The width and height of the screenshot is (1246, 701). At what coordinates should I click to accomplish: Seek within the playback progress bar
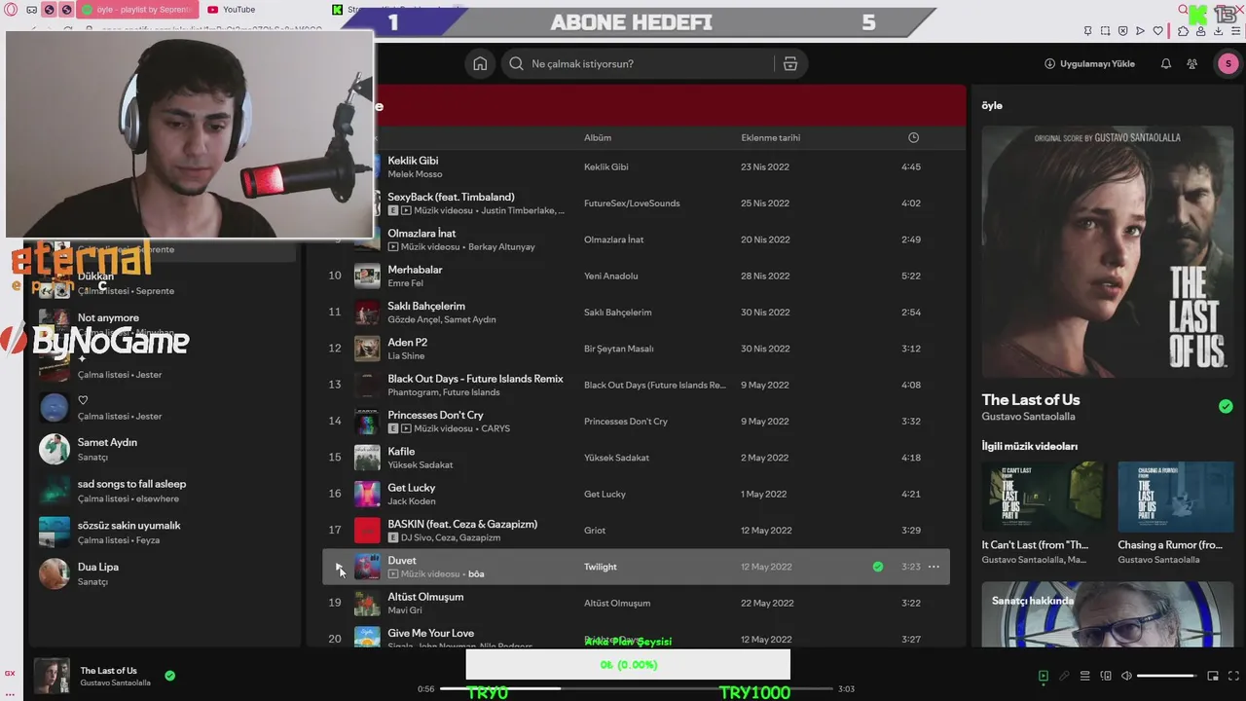[x=637, y=688]
